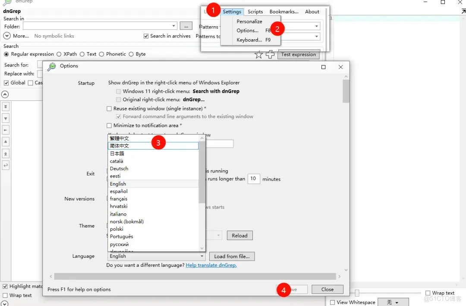Image resolution: width=466 pixels, height=306 pixels.
Task: Click the Load from file... button
Action: coord(232,256)
